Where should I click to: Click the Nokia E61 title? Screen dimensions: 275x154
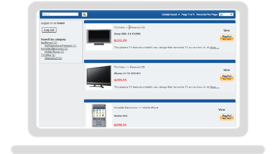pyautogui.click(x=121, y=116)
